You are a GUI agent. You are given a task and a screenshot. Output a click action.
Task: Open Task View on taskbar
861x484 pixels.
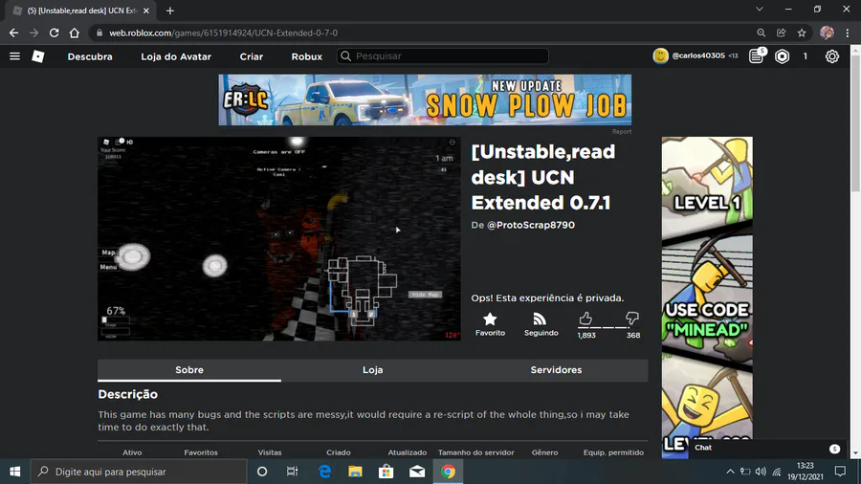click(x=292, y=472)
